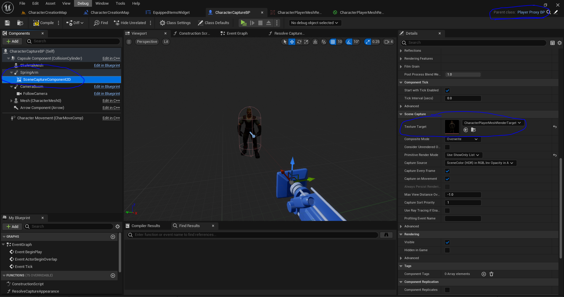The width and height of the screenshot is (564, 297).
Task: Toggle Use Ray Tracing if Enabled checkbox
Action: point(447,211)
